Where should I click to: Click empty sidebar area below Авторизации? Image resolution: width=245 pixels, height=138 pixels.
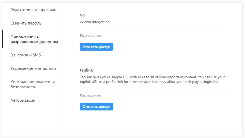(33, 120)
